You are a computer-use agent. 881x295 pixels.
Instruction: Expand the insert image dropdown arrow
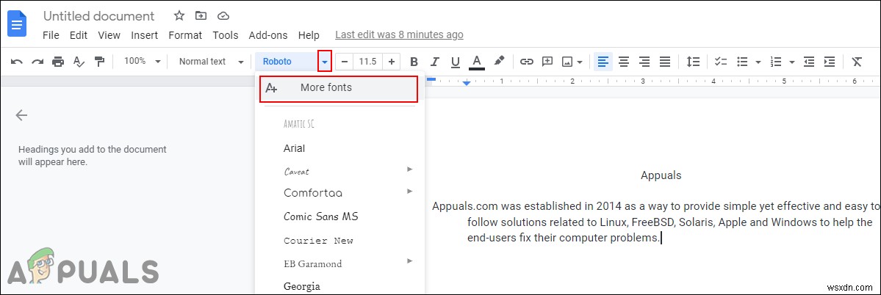pos(579,62)
